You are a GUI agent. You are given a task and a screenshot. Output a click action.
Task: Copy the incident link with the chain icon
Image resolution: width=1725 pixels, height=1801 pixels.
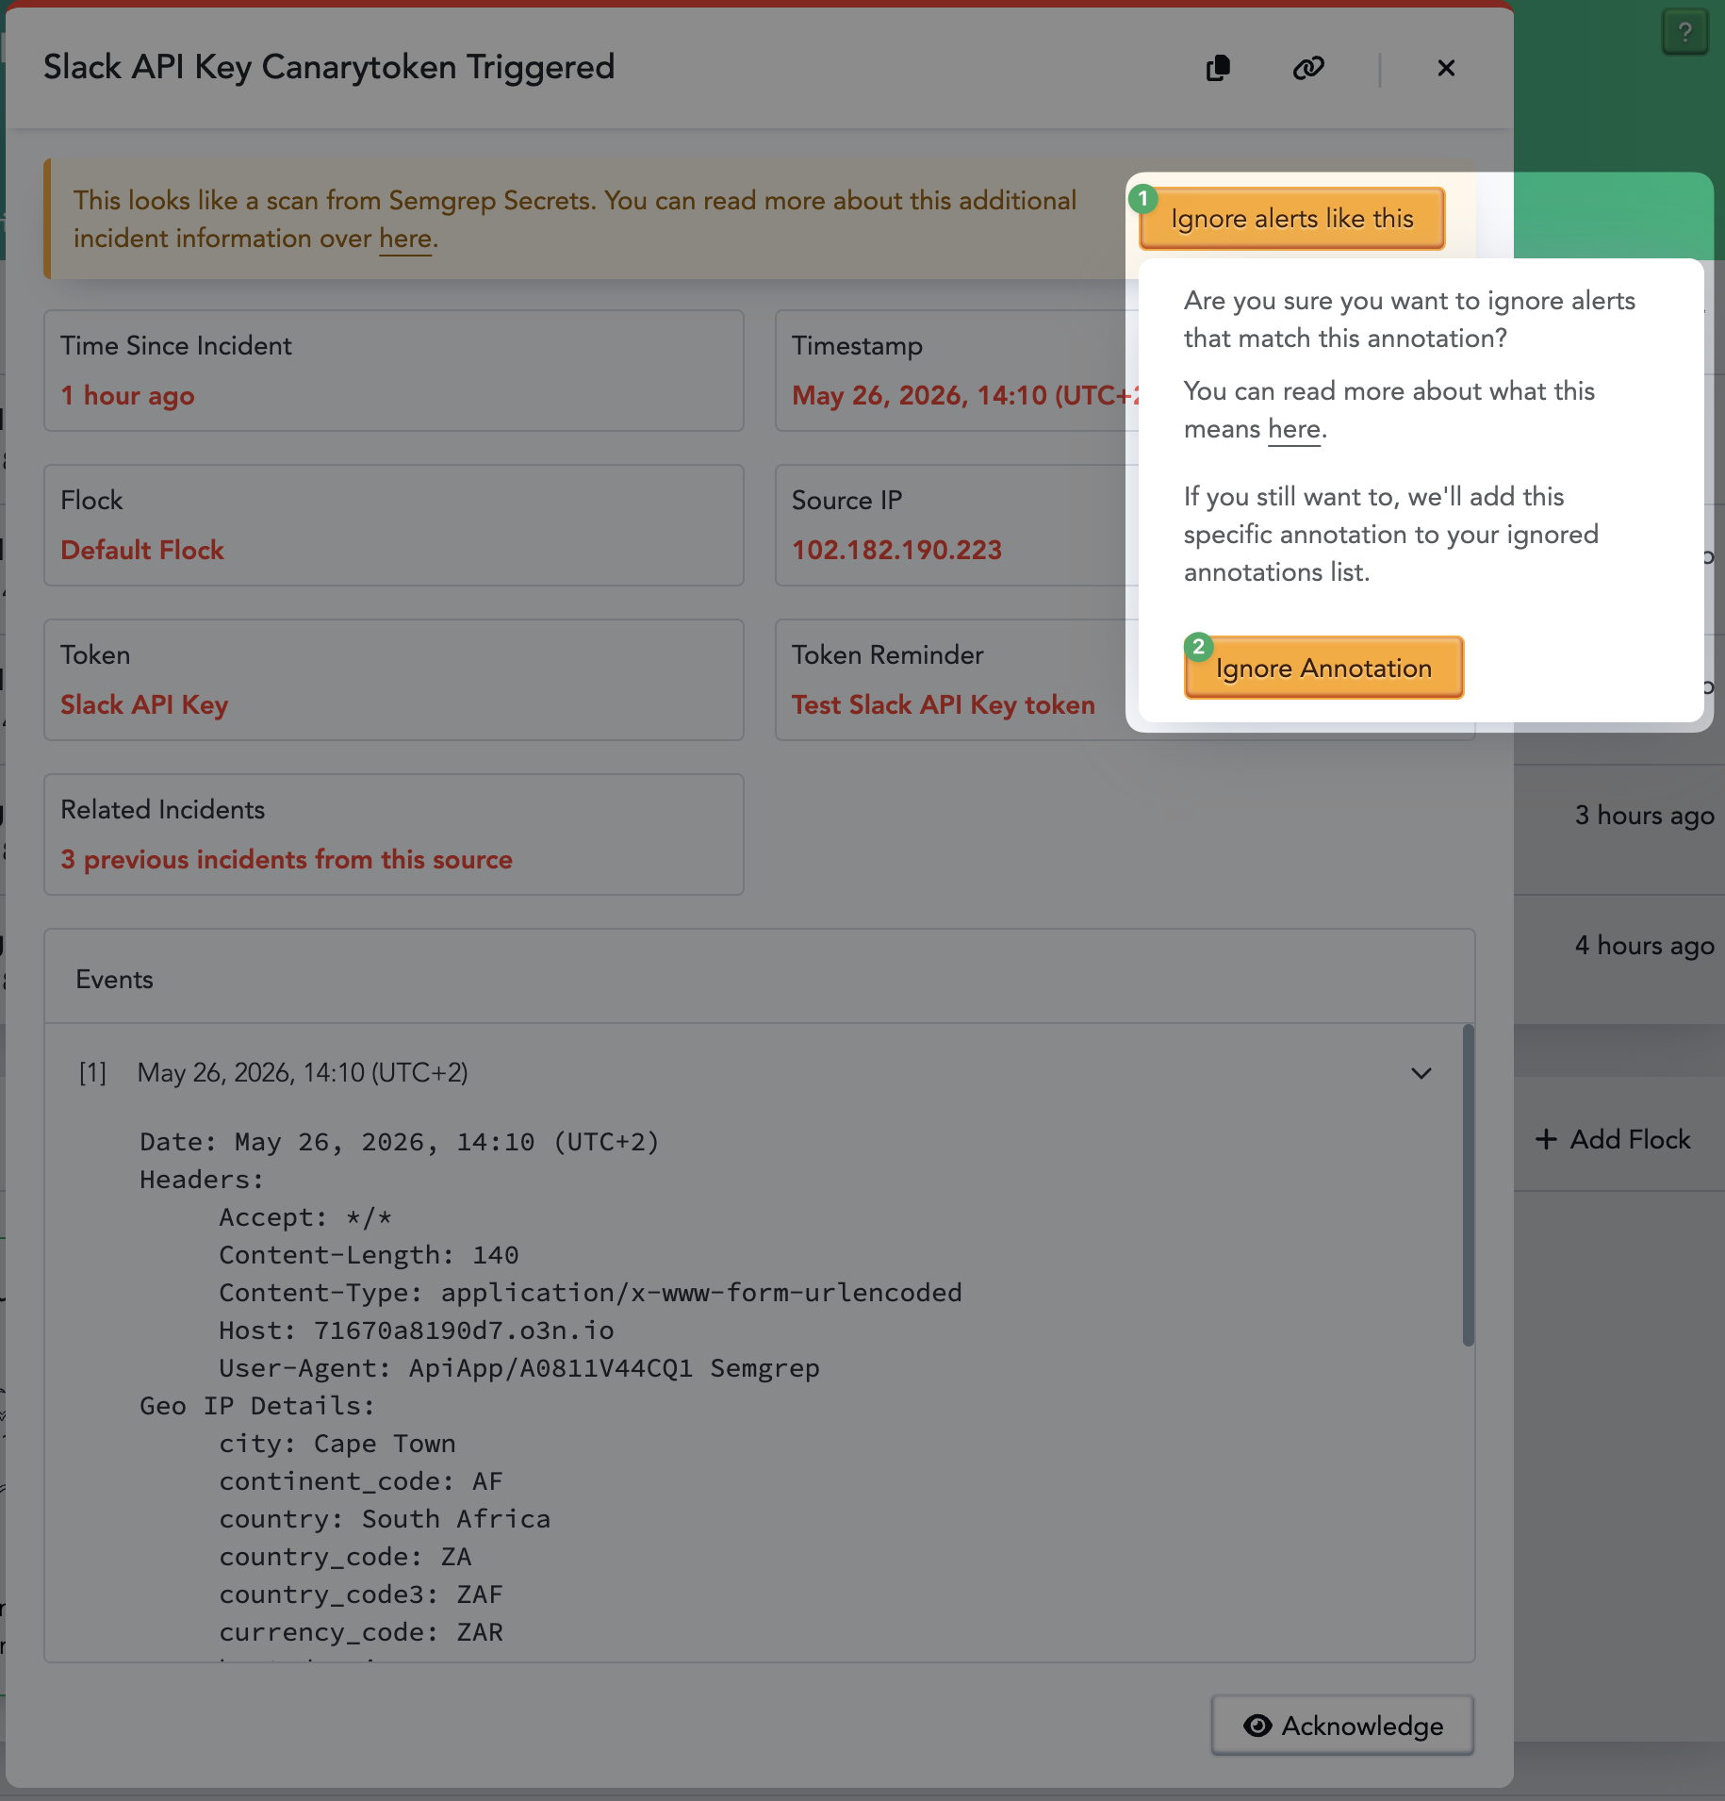pos(1308,68)
